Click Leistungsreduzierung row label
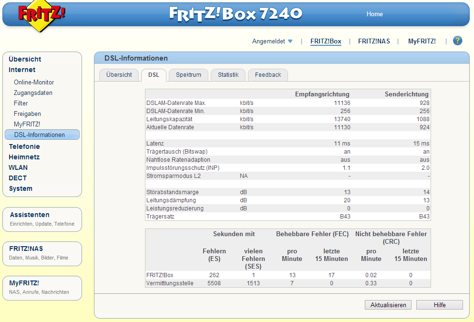The width and height of the screenshot is (474, 322). (x=175, y=208)
